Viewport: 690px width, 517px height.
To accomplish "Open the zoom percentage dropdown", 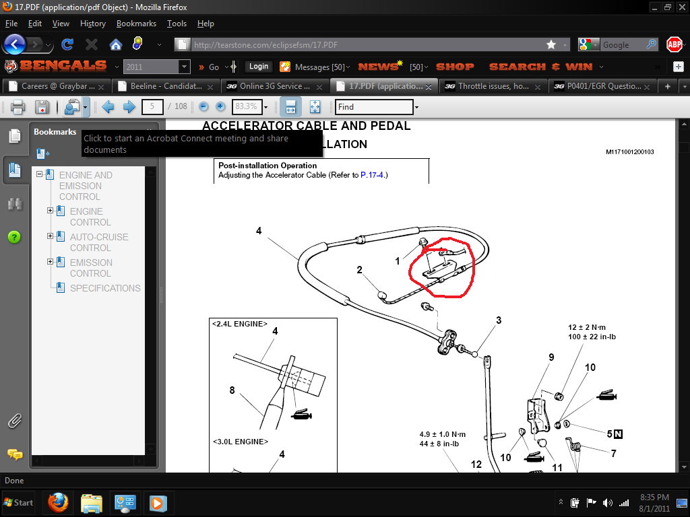I will coord(265,107).
